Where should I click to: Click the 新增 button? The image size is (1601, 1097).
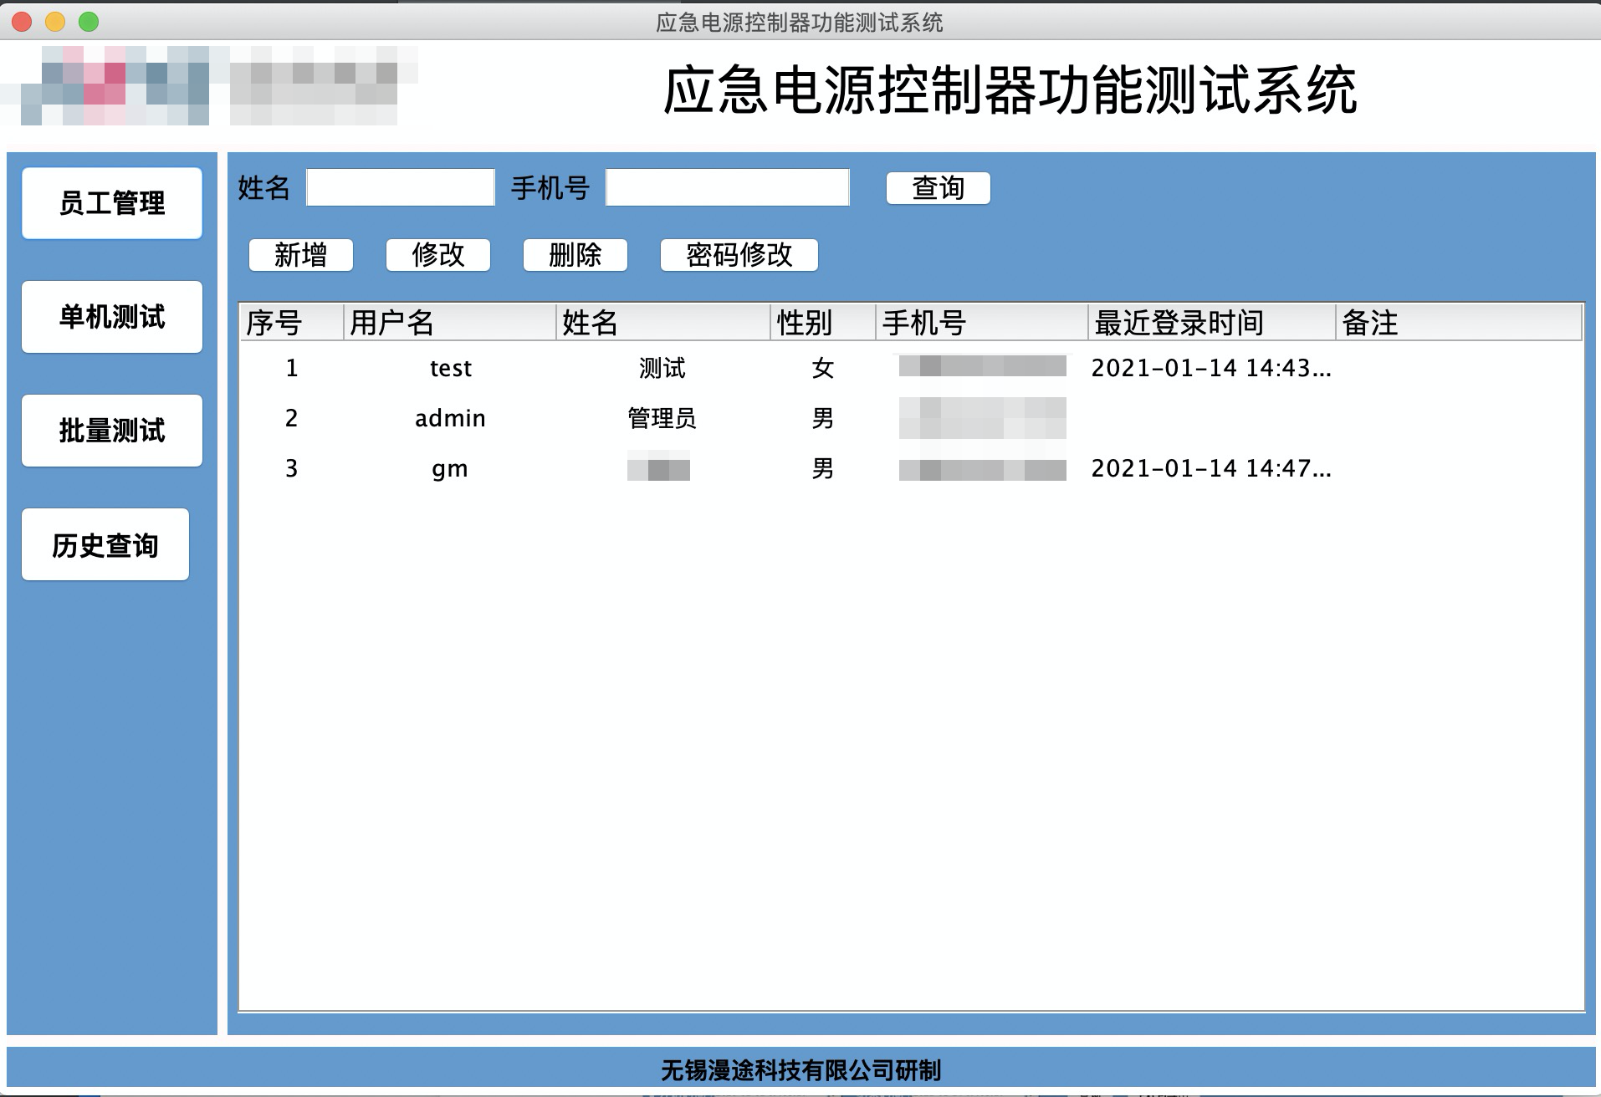tap(301, 255)
